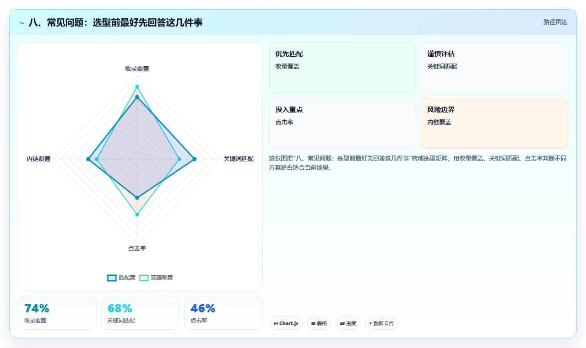Screen dimensions: 586x348
Task: Click the Chart.js tag icon
Action: (x=276, y=323)
